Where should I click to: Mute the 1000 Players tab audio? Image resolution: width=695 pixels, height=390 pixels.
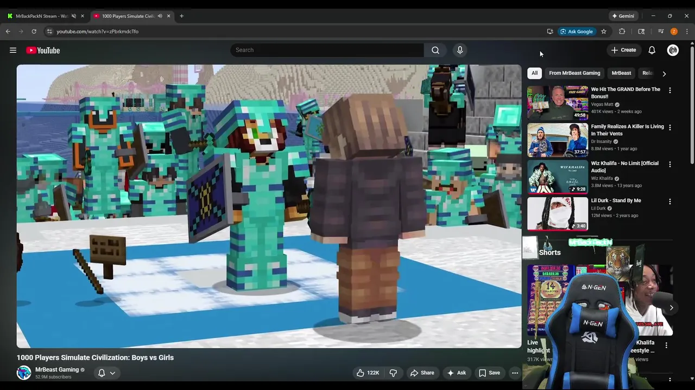coord(160,16)
